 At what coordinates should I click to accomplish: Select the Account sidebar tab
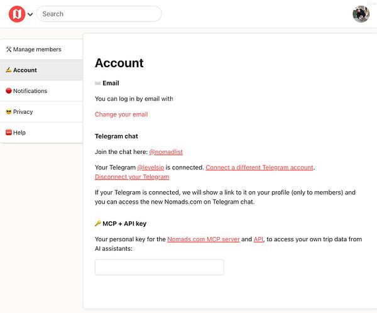(x=41, y=70)
